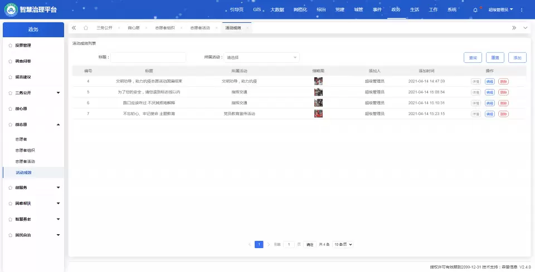This screenshot has height=272, width=535.
Task: Expand the 居民自治 sidebar menu
Action: pos(58,235)
